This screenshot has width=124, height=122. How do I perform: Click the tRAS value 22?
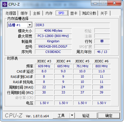pyautogui.click(x=44, y=87)
